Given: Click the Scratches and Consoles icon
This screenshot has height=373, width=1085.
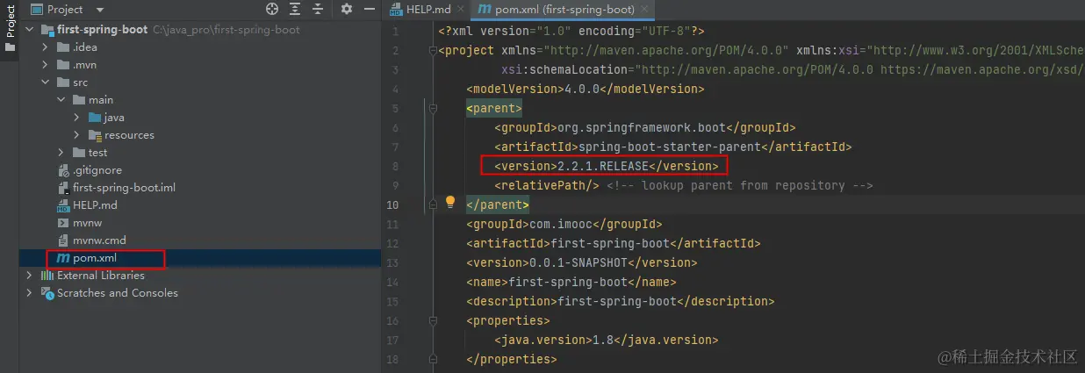Looking at the screenshot, I should pyautogui.click(x=47, y=292).
